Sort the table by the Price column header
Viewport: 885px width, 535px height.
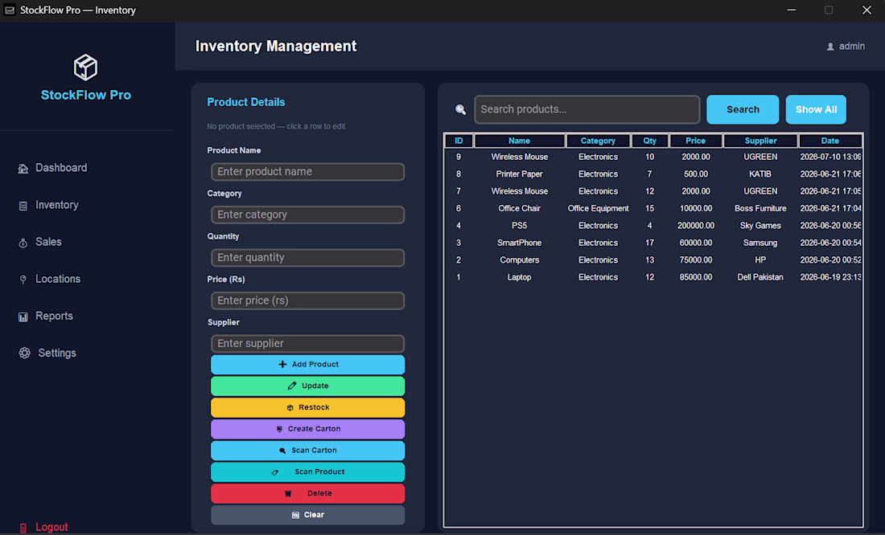pyautogui.click(x=695, y=141)
